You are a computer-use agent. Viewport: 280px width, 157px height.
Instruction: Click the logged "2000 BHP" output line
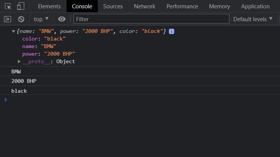140,81
